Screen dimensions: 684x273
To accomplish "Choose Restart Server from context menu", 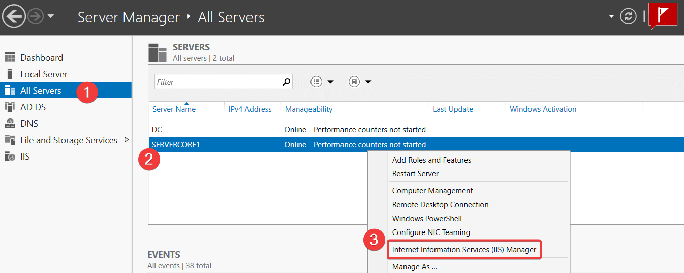I will (x=415, y=174).
